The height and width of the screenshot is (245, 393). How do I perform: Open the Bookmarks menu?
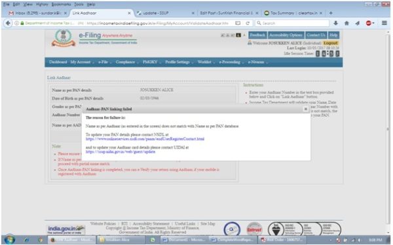(x=61, y=5)
